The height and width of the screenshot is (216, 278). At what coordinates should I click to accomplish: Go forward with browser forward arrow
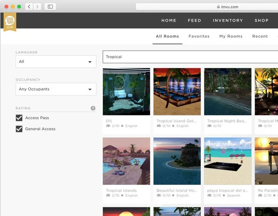[x=37, y=7]
